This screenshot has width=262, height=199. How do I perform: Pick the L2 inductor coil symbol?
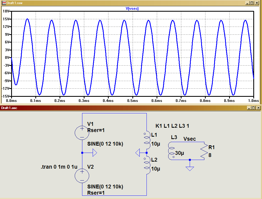click(147, 165)
